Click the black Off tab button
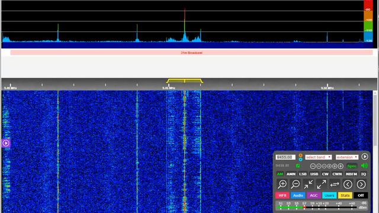The height and width of the screenshot is (213, 379). tap(361, 195)
